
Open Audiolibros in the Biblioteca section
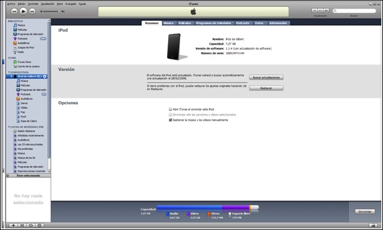click(21, 43)
